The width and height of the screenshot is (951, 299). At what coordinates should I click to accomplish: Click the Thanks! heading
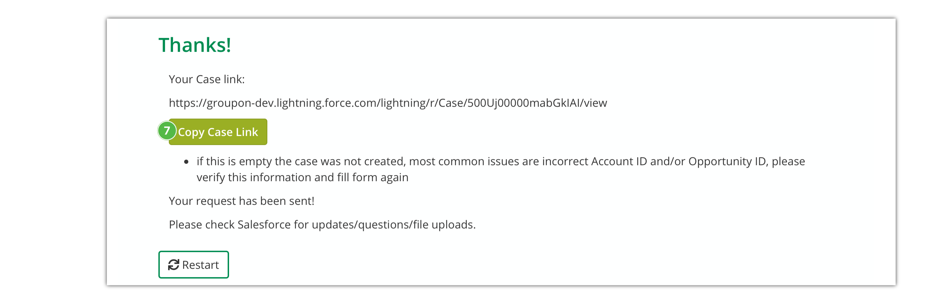coord(195,45)
